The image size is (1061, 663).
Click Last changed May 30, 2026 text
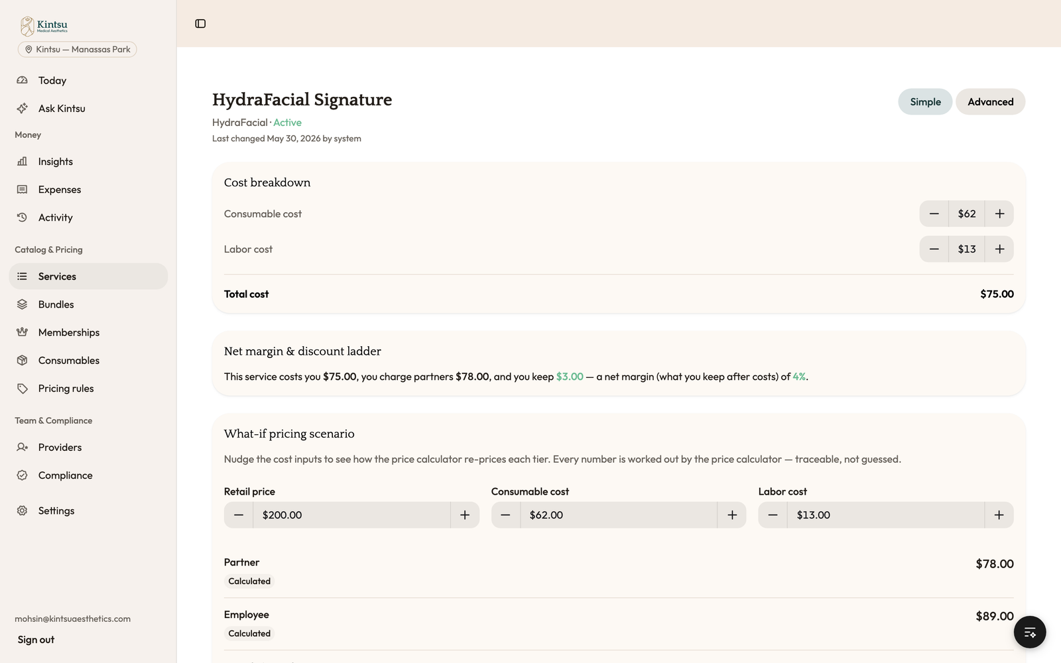pyautogui.click(x=286, y=139)
